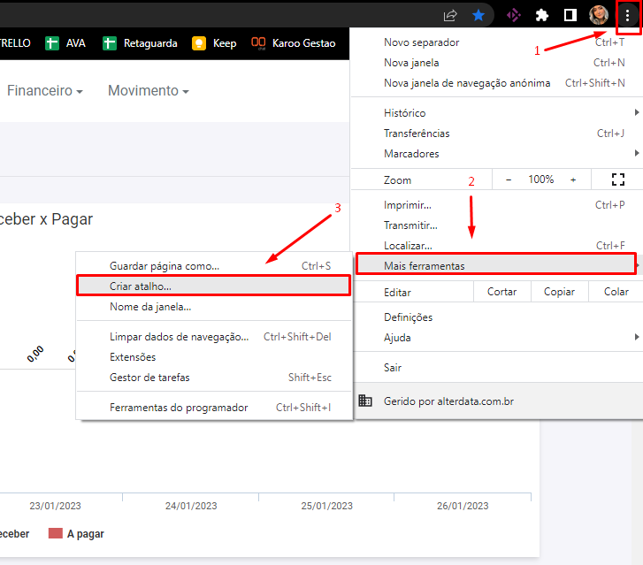643x565 pixels.
Task: Increase zoom with plus button
Action: click(x=573, y=179)
